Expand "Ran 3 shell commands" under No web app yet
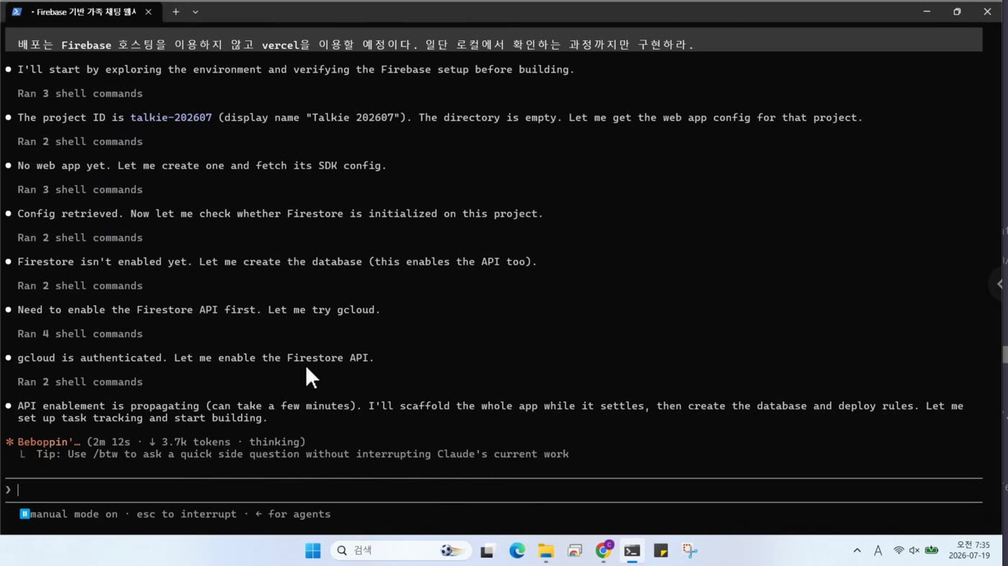The width and height of the screenshot is (1008, 566). (80, 189)
